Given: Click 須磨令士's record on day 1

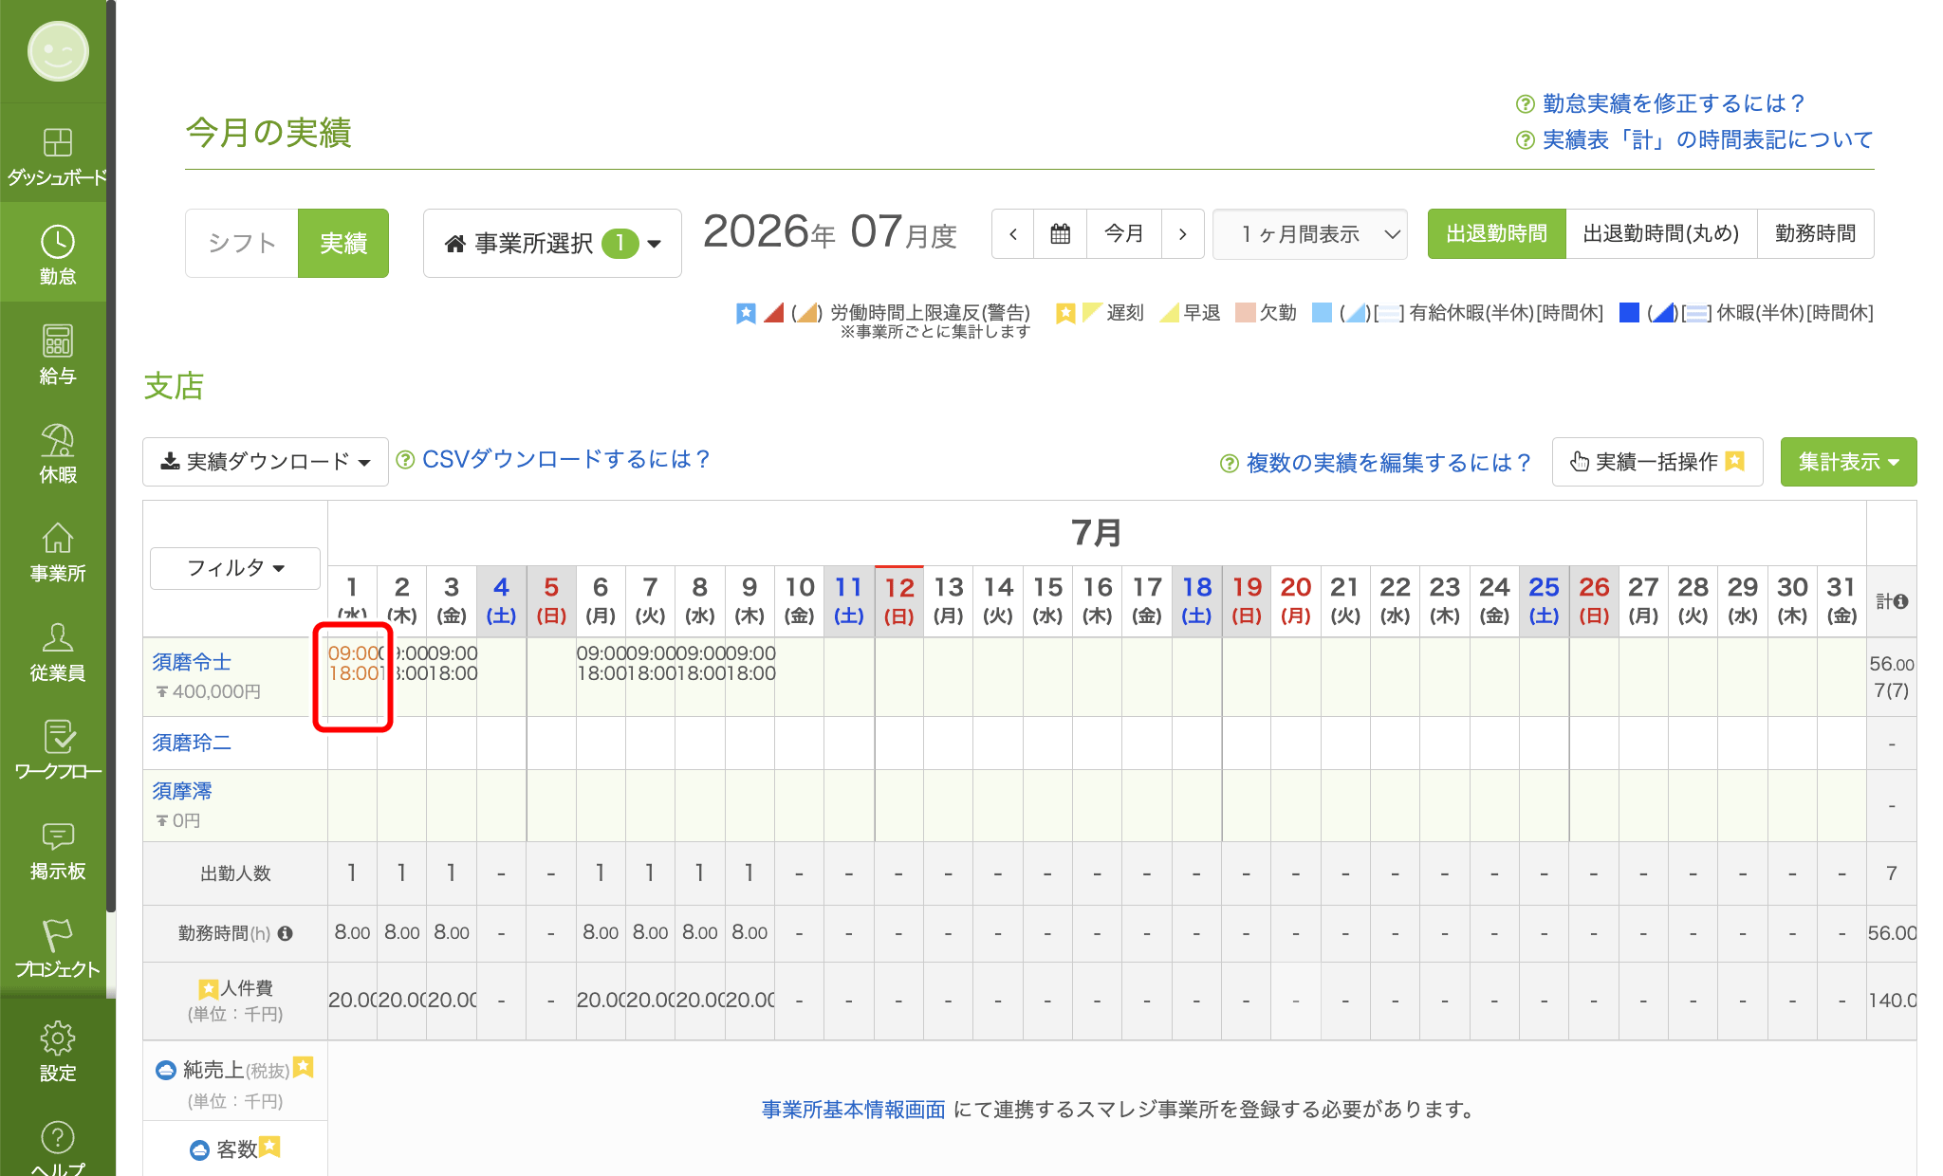Looking at the screenshot, I should point(353,676).
